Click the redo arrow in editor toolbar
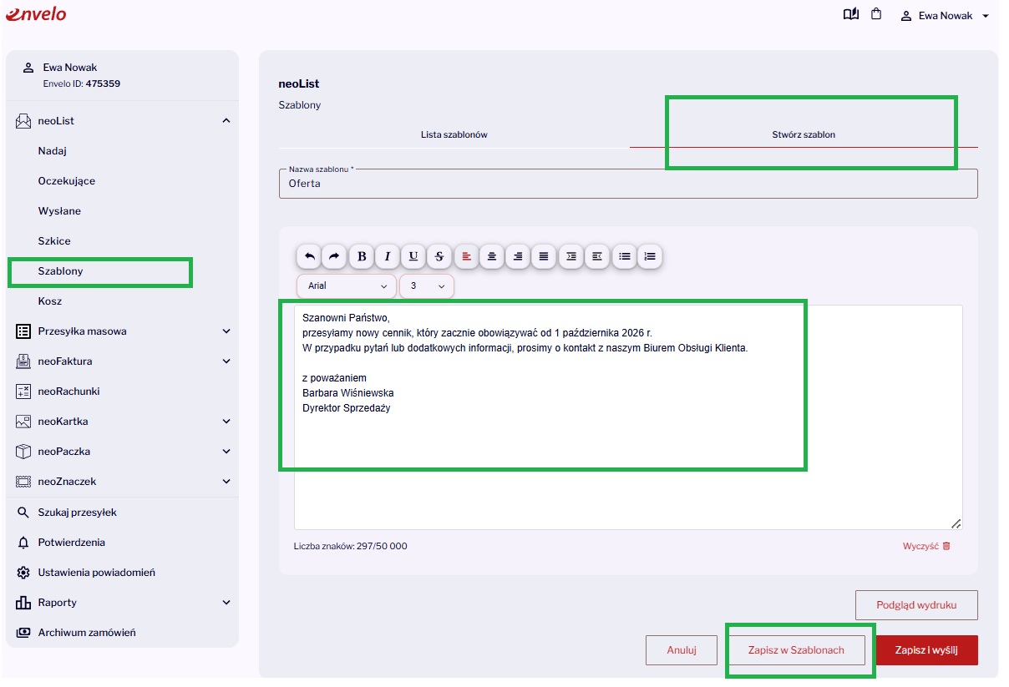Viewport: 1009px width, 687px height. coord(335,256)
